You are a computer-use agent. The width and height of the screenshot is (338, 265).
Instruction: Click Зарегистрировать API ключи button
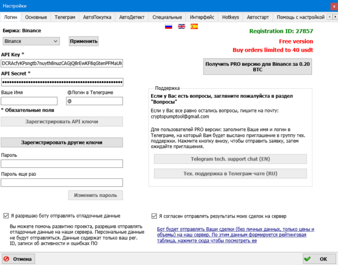click(x=62, y=122)
